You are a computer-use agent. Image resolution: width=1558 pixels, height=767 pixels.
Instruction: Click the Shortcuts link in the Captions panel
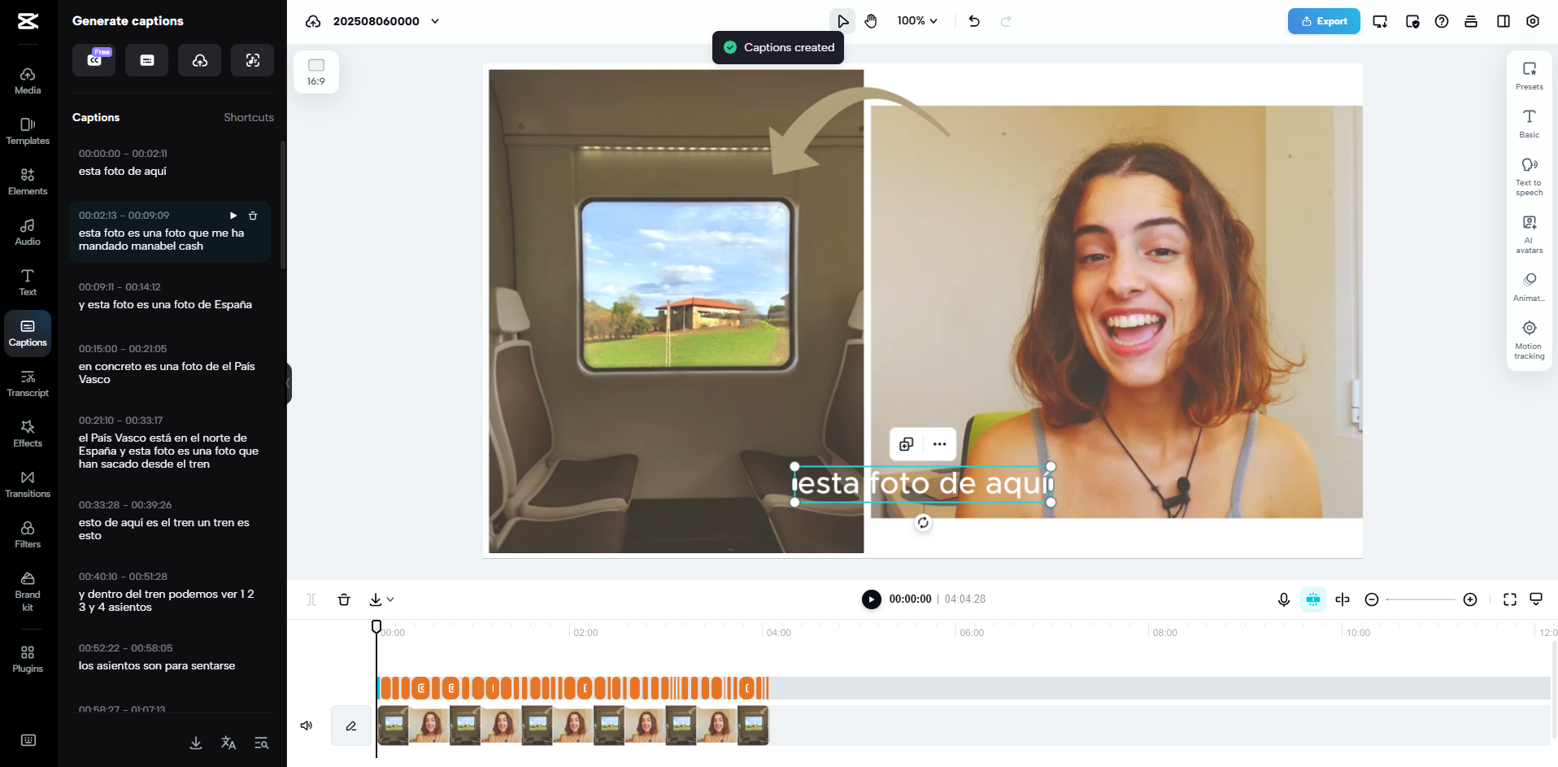coord(248,117)
